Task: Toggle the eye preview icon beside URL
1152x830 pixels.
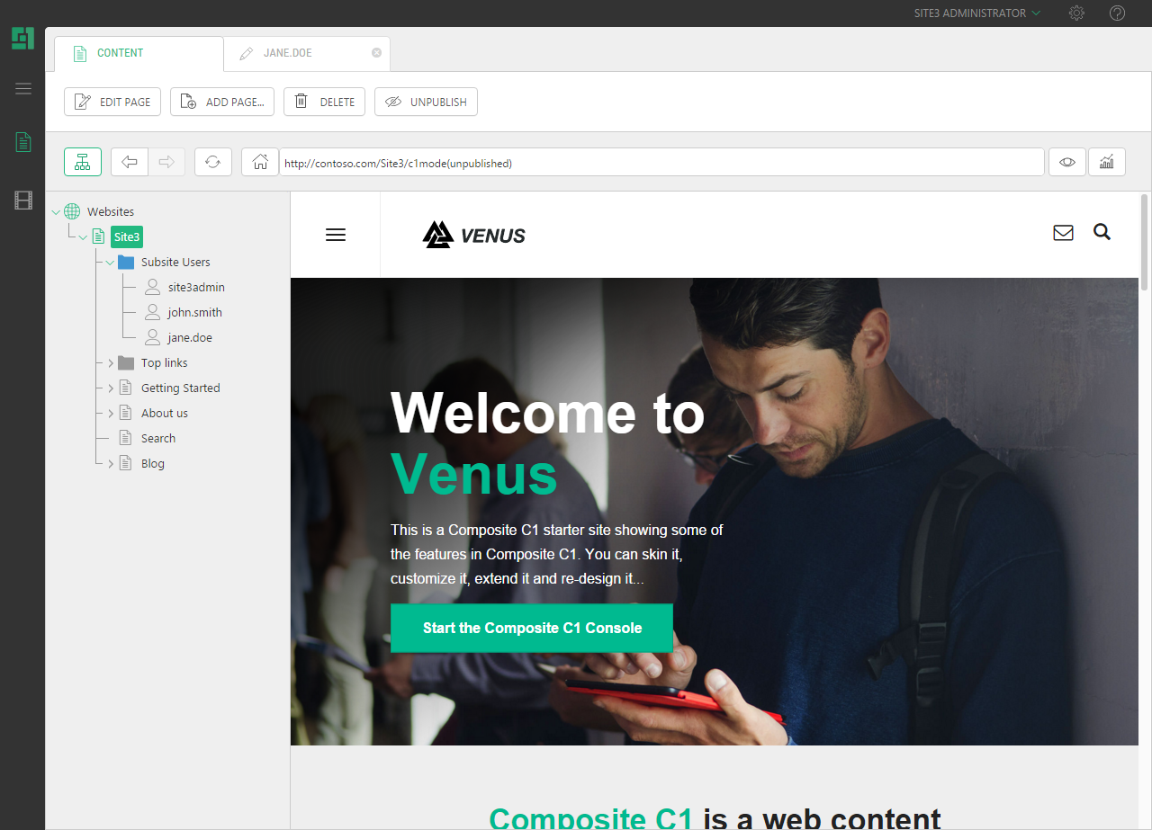Action: click(x=1067, y=162)
